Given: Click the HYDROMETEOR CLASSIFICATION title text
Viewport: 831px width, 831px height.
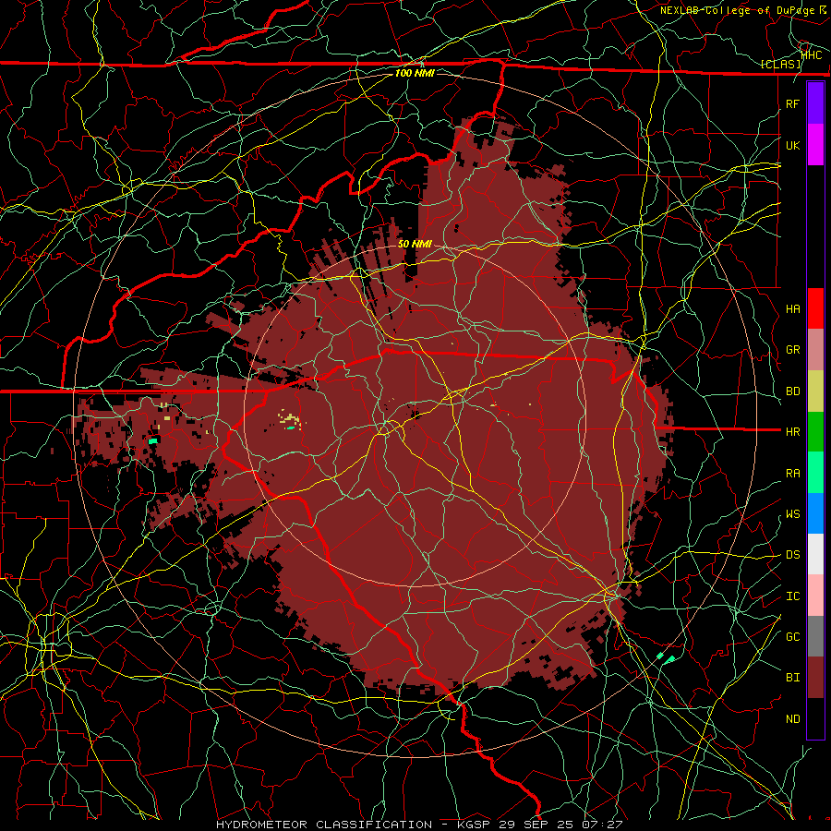Looking at the screenshot, I should click(x=324, y=825).
